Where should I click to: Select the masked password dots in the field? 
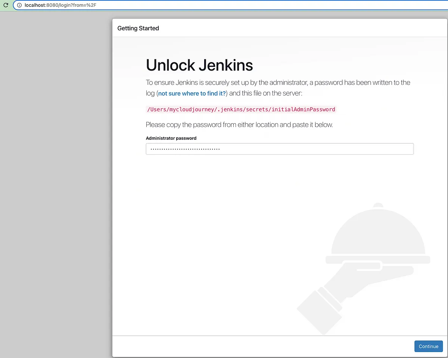click(184, 148)
